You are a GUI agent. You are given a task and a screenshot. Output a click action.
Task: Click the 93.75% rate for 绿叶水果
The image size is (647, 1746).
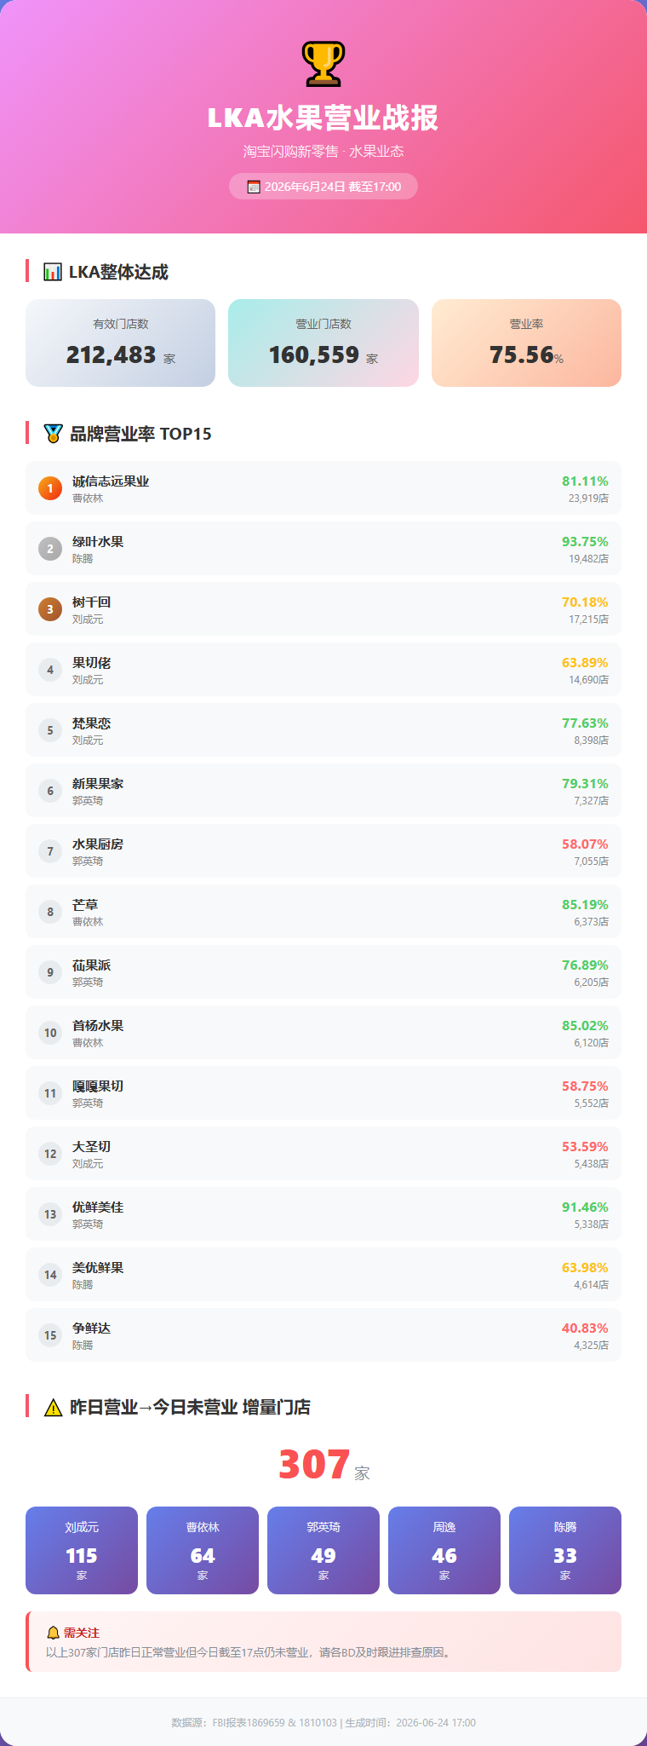tap(585, 542)
